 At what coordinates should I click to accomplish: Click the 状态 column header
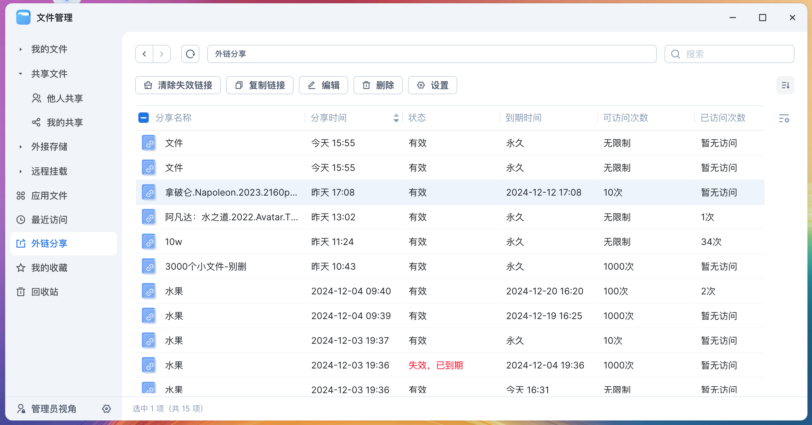coord(417,118)
